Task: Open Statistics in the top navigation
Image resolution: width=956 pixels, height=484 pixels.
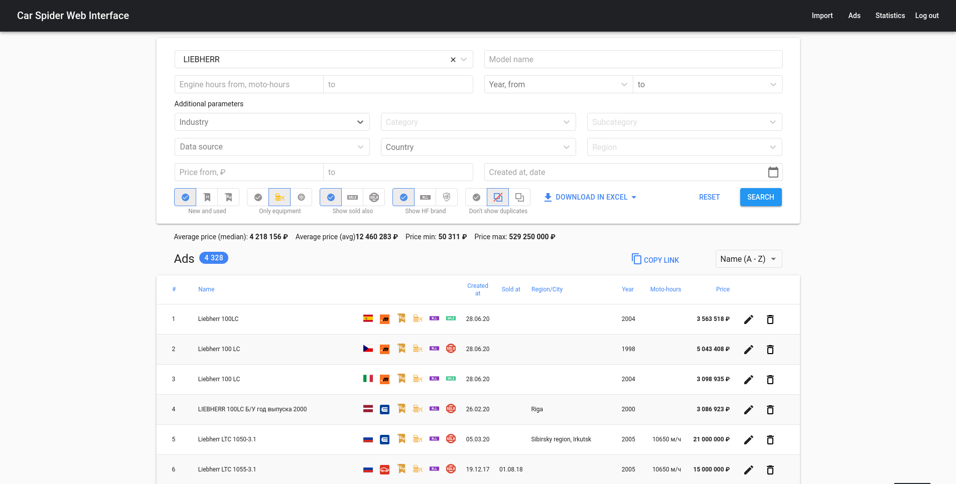Action: (890, 16)
